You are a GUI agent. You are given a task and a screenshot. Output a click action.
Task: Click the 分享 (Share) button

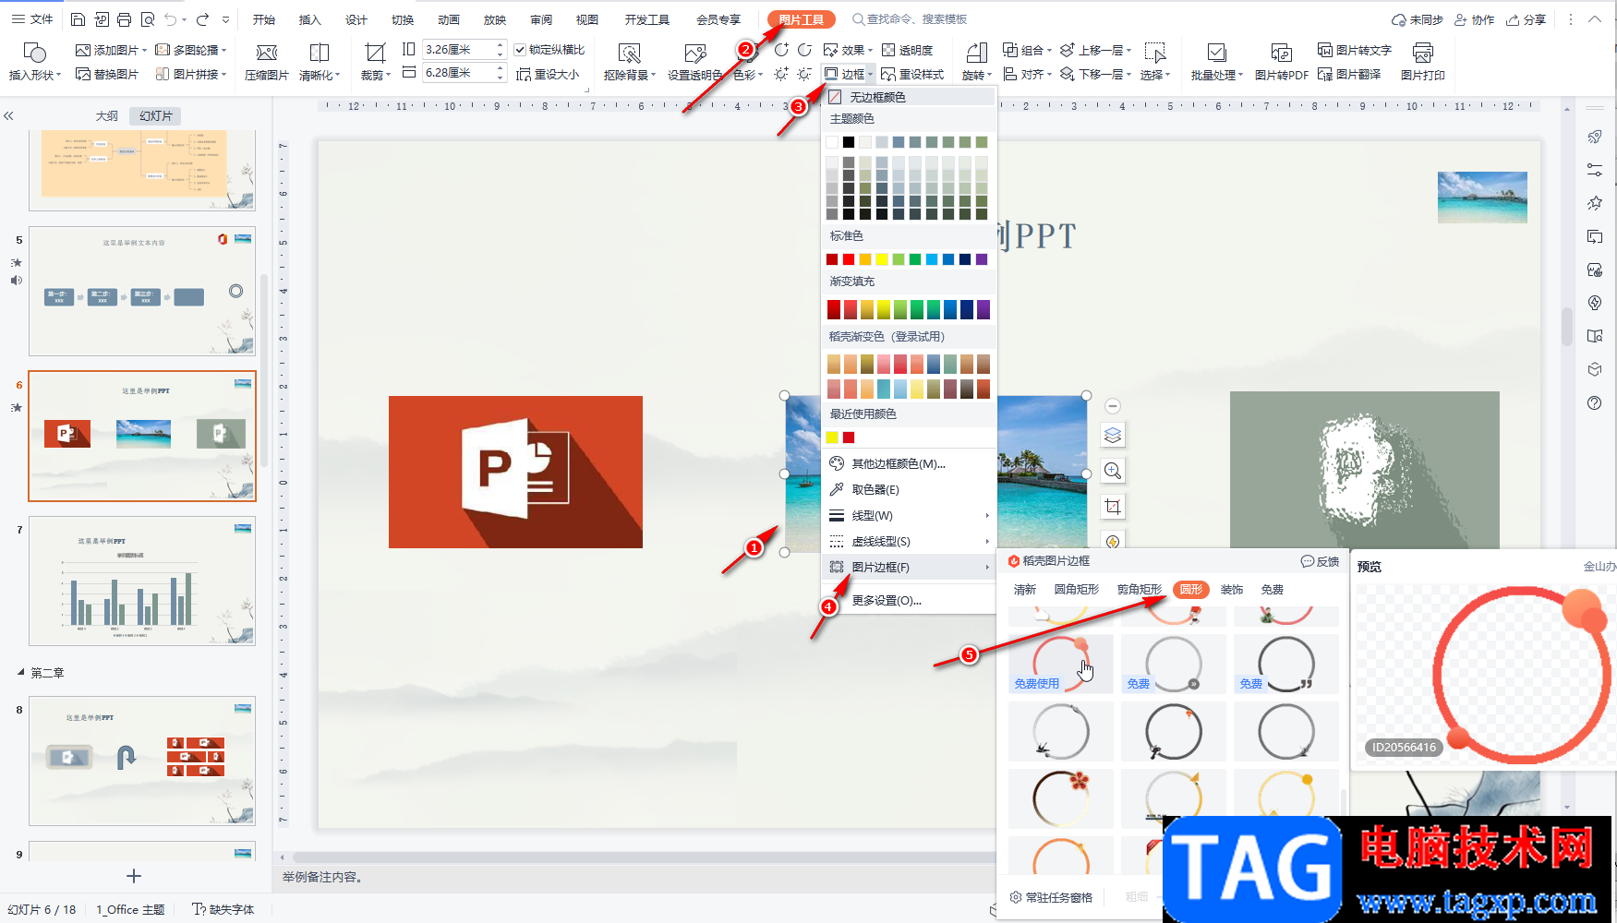pos(1526,19)
